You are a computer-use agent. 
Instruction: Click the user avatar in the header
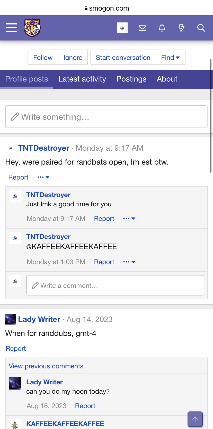click(x=122, y=28)
